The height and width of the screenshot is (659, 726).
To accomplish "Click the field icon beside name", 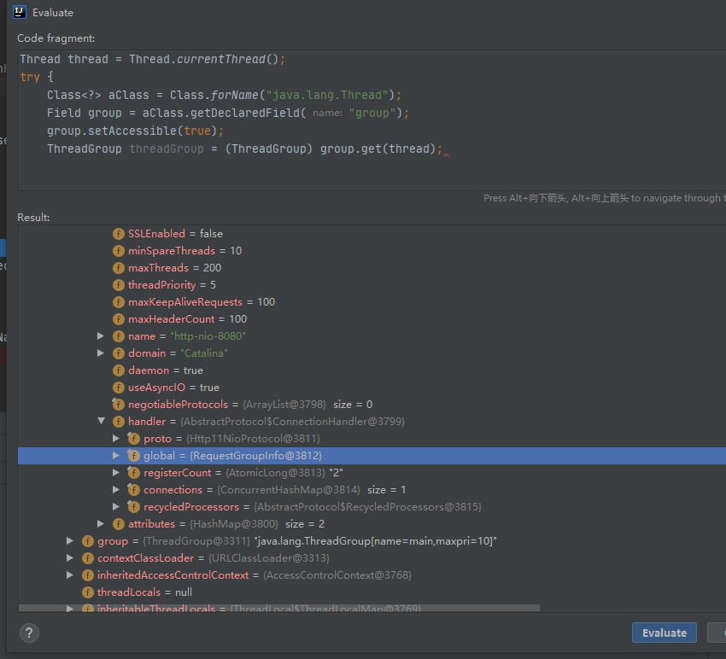I will [x=119, y=336].
